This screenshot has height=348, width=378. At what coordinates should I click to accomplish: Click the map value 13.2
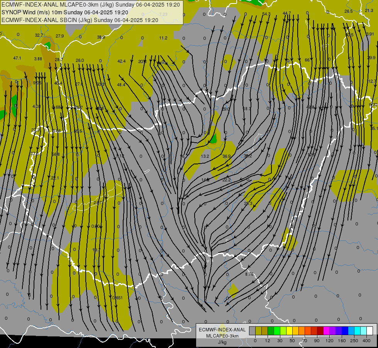(205, 156)
